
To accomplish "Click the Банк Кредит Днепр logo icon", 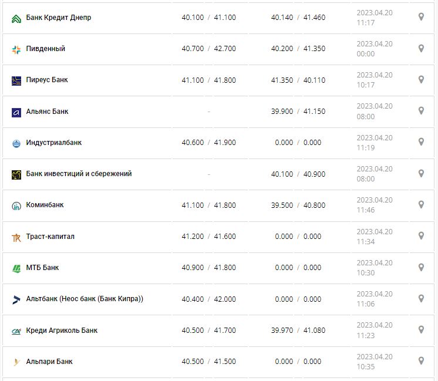I will [16, 18].
